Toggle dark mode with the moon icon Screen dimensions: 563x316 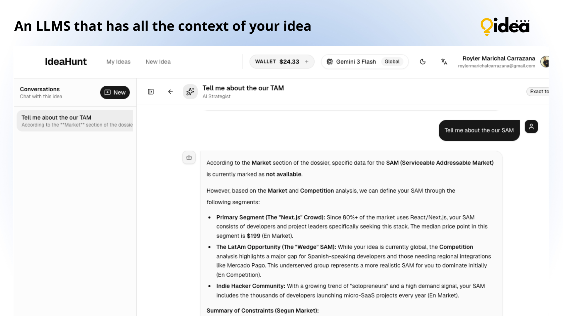(x=422, y=62)
